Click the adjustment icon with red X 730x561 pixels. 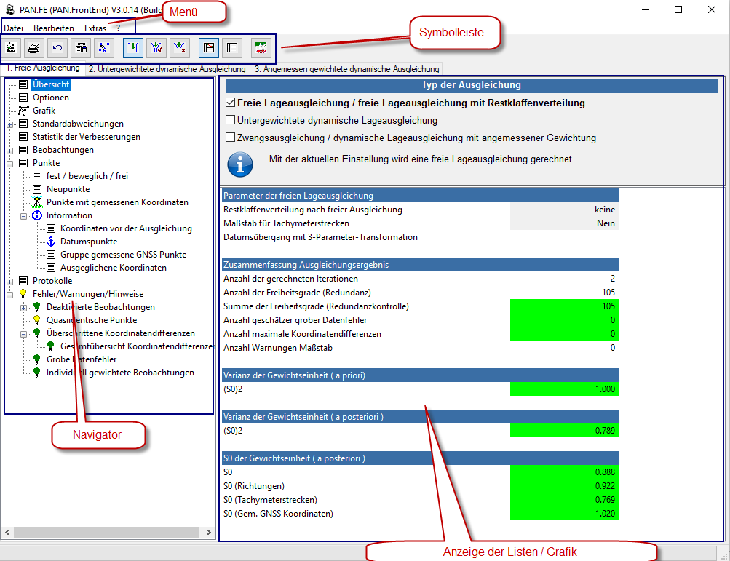(x=180, y=48)
